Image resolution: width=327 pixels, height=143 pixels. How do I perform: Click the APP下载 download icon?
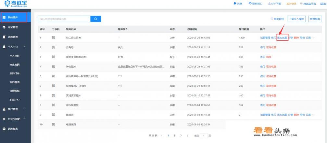coord(269,4)
